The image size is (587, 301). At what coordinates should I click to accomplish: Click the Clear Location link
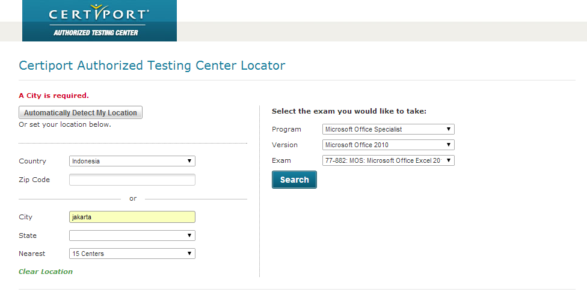tap(46, 272)
